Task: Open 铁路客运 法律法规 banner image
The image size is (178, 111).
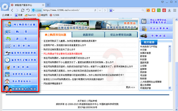Action: pyautogui.click(x=64, y=25)
